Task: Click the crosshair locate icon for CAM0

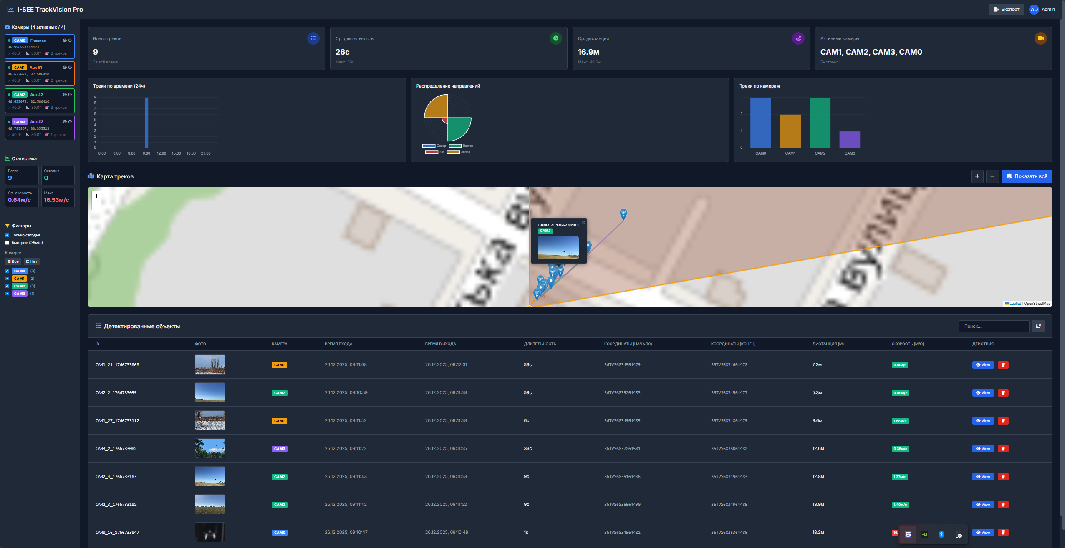Action: [x=70, y=40]
